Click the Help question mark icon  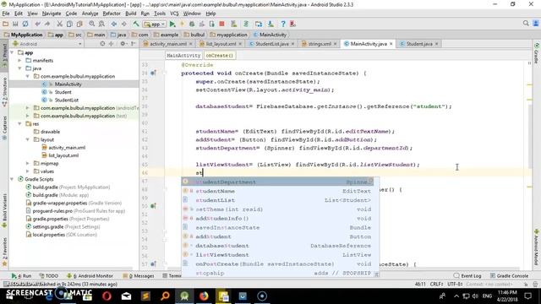pyautogui.click(x=283, y=24)
